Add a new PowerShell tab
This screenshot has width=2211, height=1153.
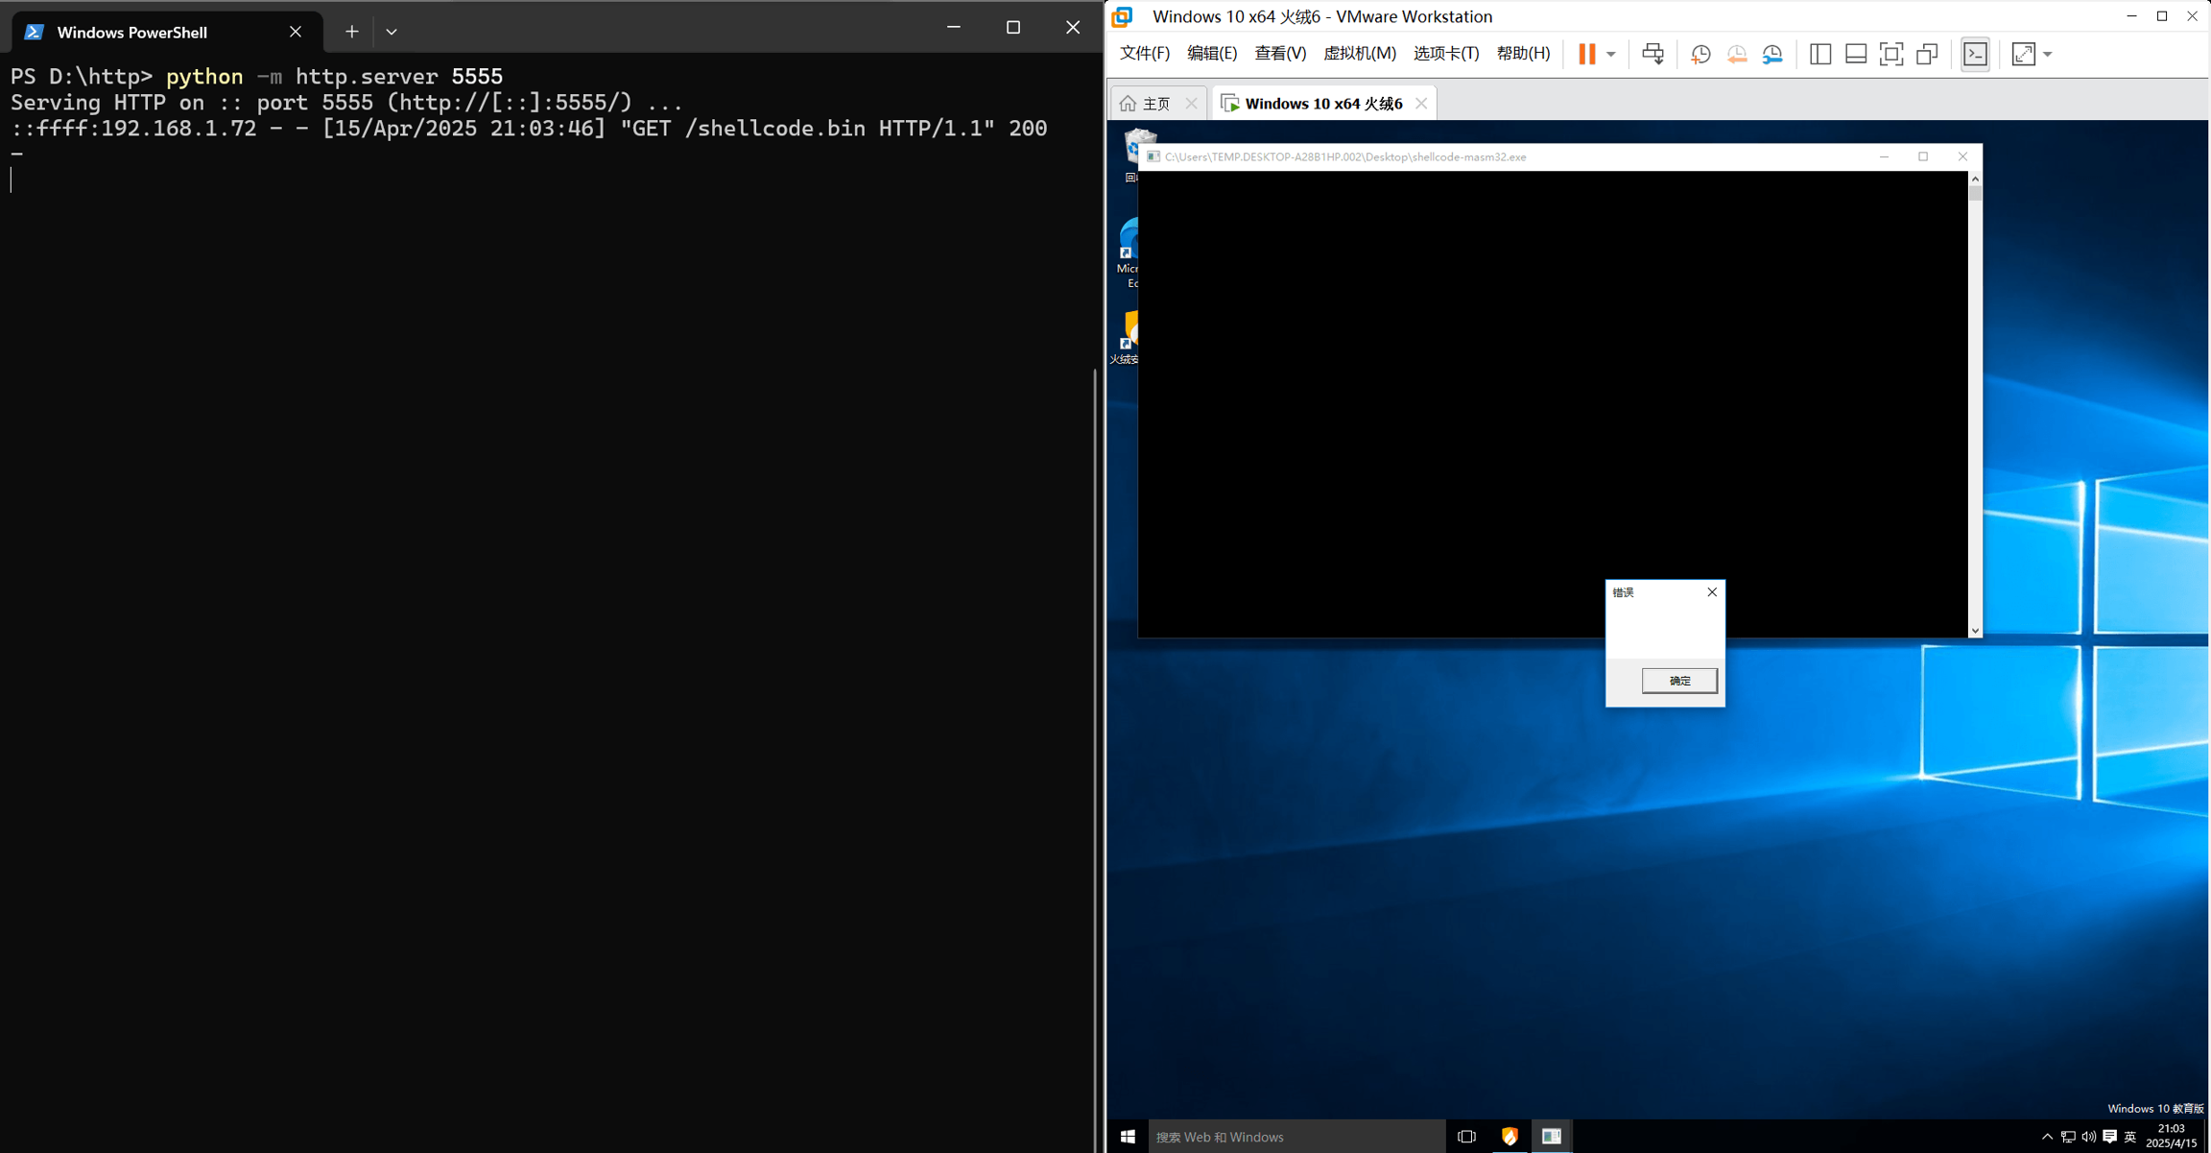352,32
